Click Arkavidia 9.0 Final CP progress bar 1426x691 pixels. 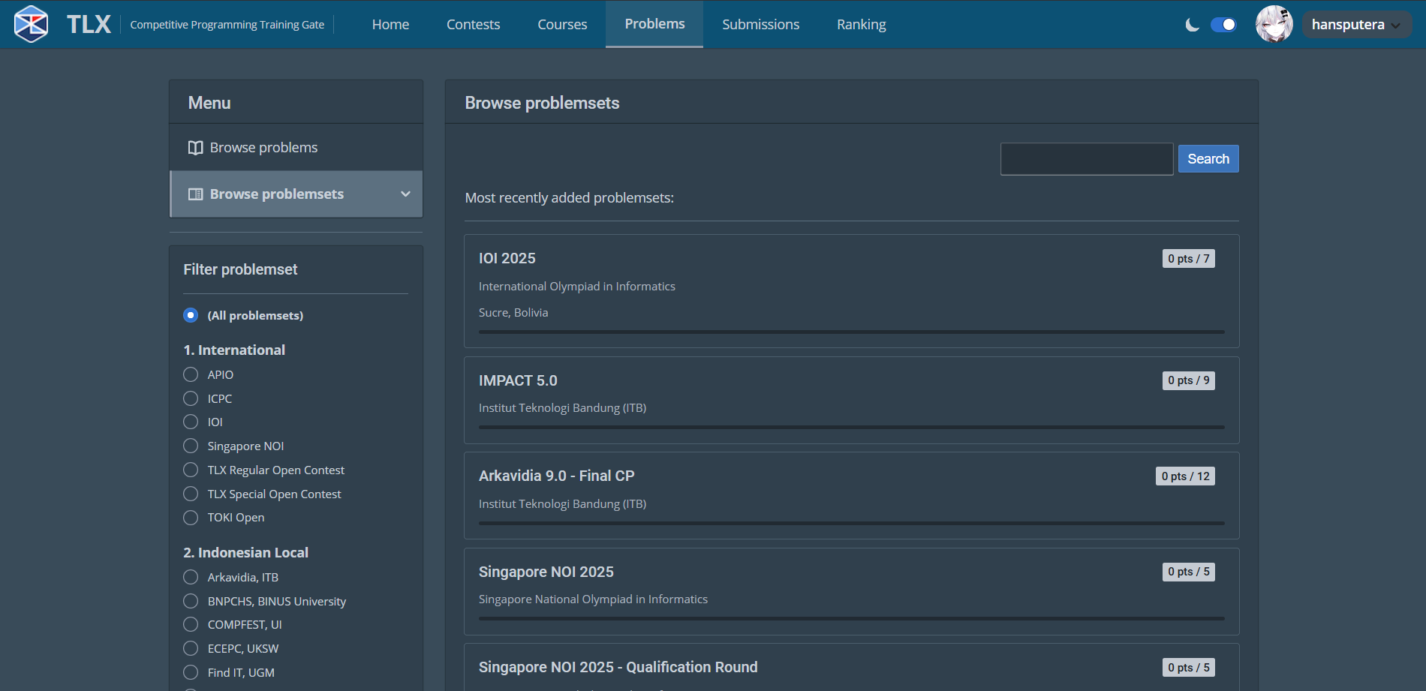(x=851, y=523)
